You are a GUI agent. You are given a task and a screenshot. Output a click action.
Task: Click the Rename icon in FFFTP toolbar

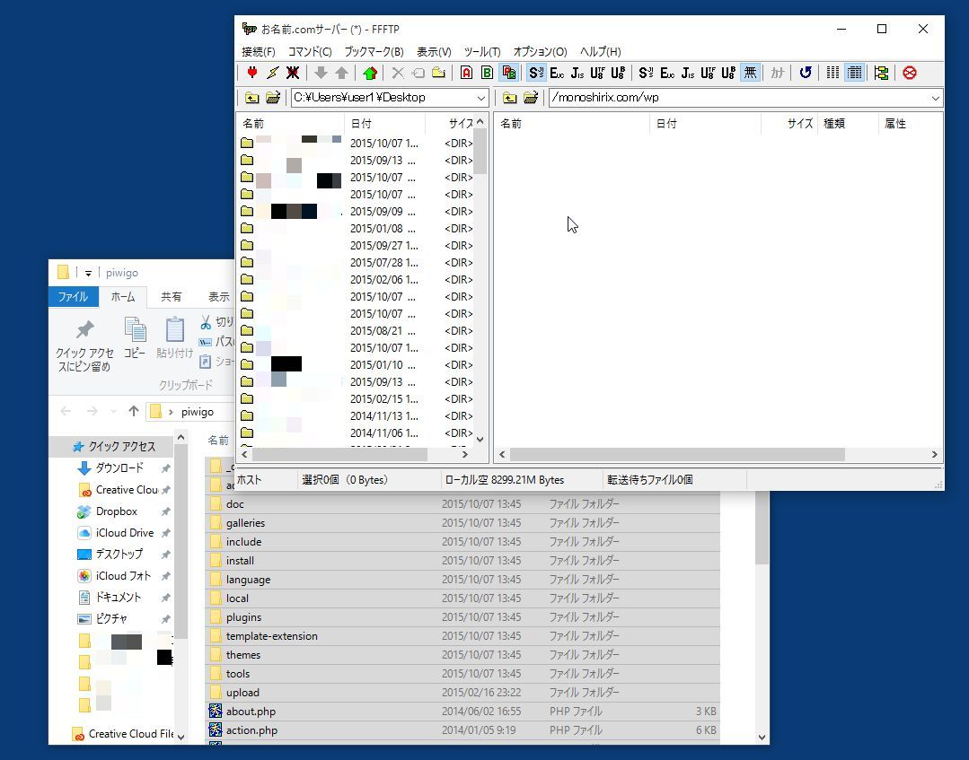pyautogui.click(x=418, y=73)
